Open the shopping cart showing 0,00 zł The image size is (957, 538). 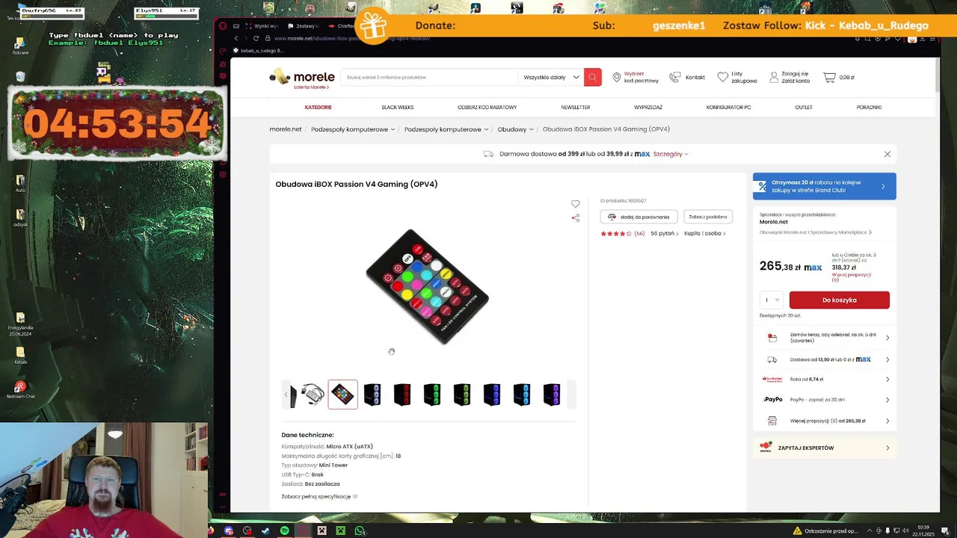(x=839, y=77)
